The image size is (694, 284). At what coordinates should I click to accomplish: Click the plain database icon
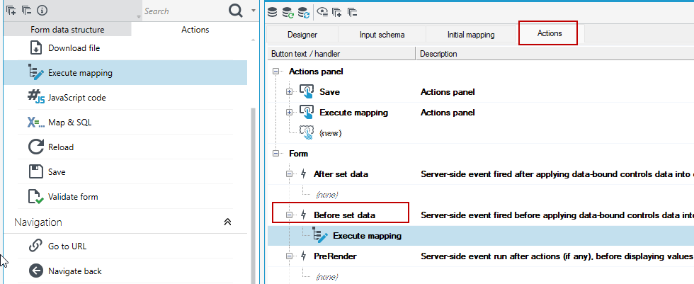point(273,12)
